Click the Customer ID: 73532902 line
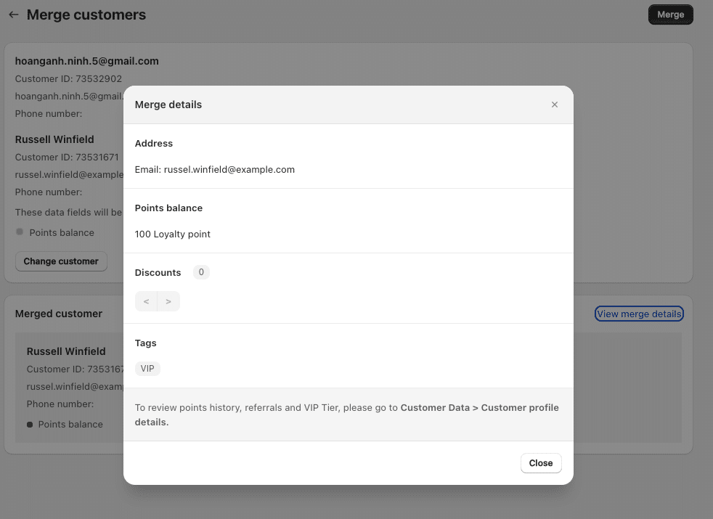Screen dimensions: 713x519 pos(68,78)
